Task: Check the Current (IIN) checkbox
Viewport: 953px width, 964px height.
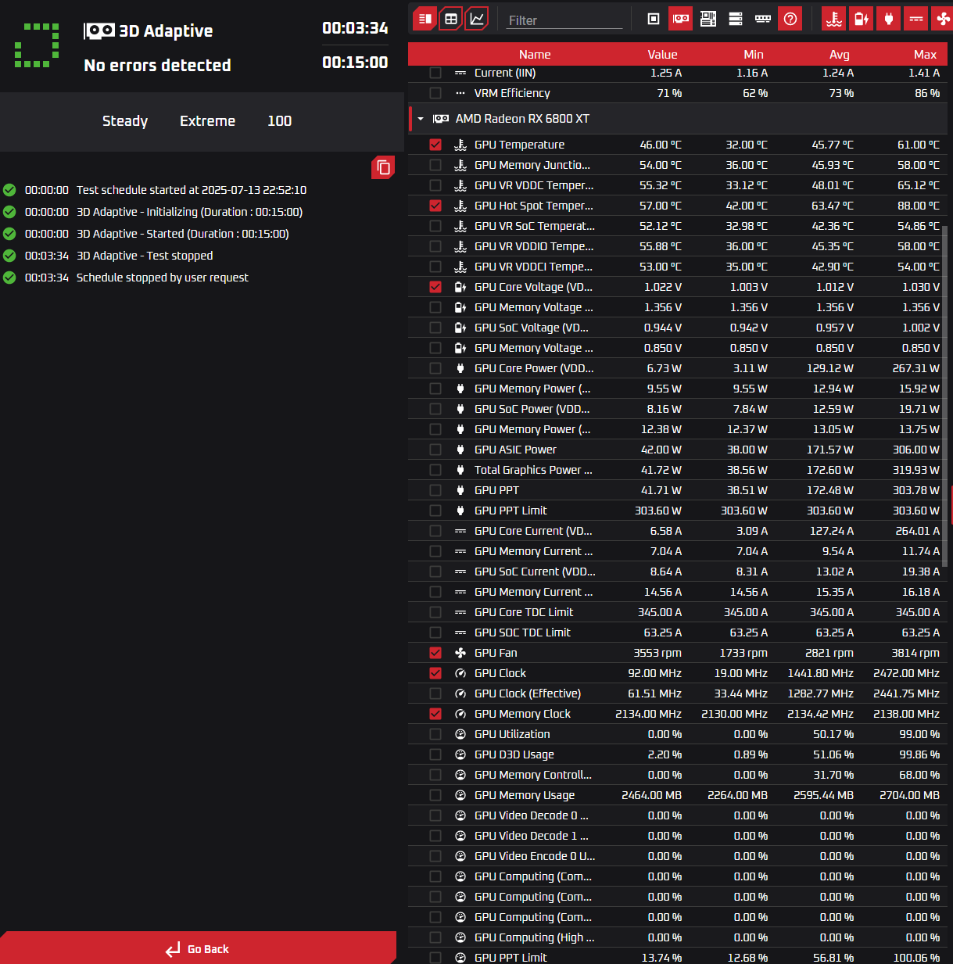Action: [435, 73]
